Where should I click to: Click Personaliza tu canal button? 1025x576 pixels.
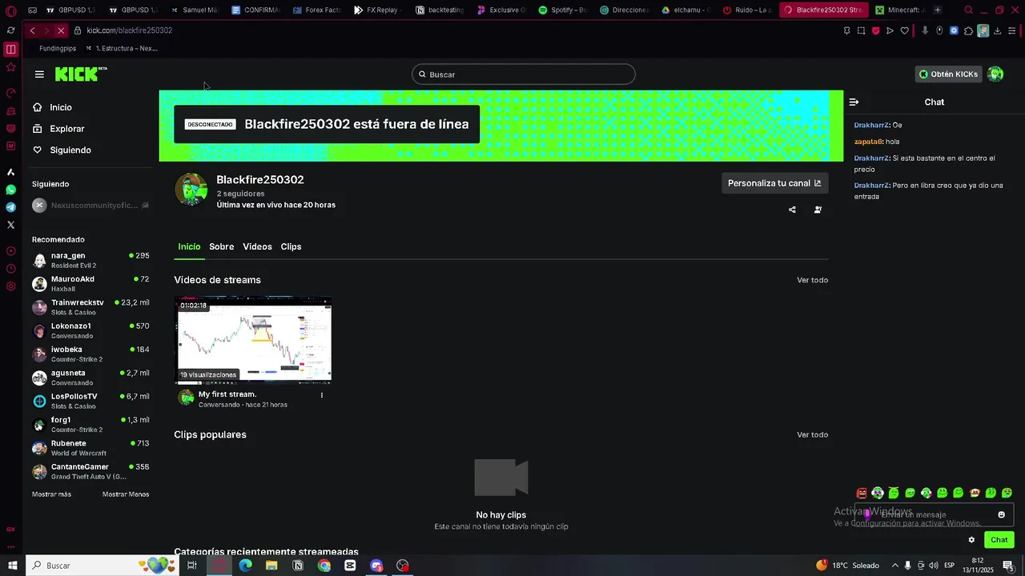click(x=774, y=183)
